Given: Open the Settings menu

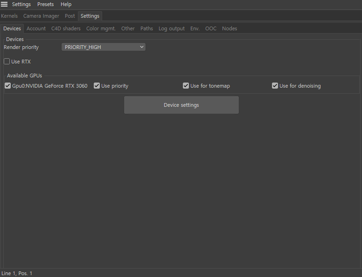Looking at the screenshot, I should [x=21, y=4].
